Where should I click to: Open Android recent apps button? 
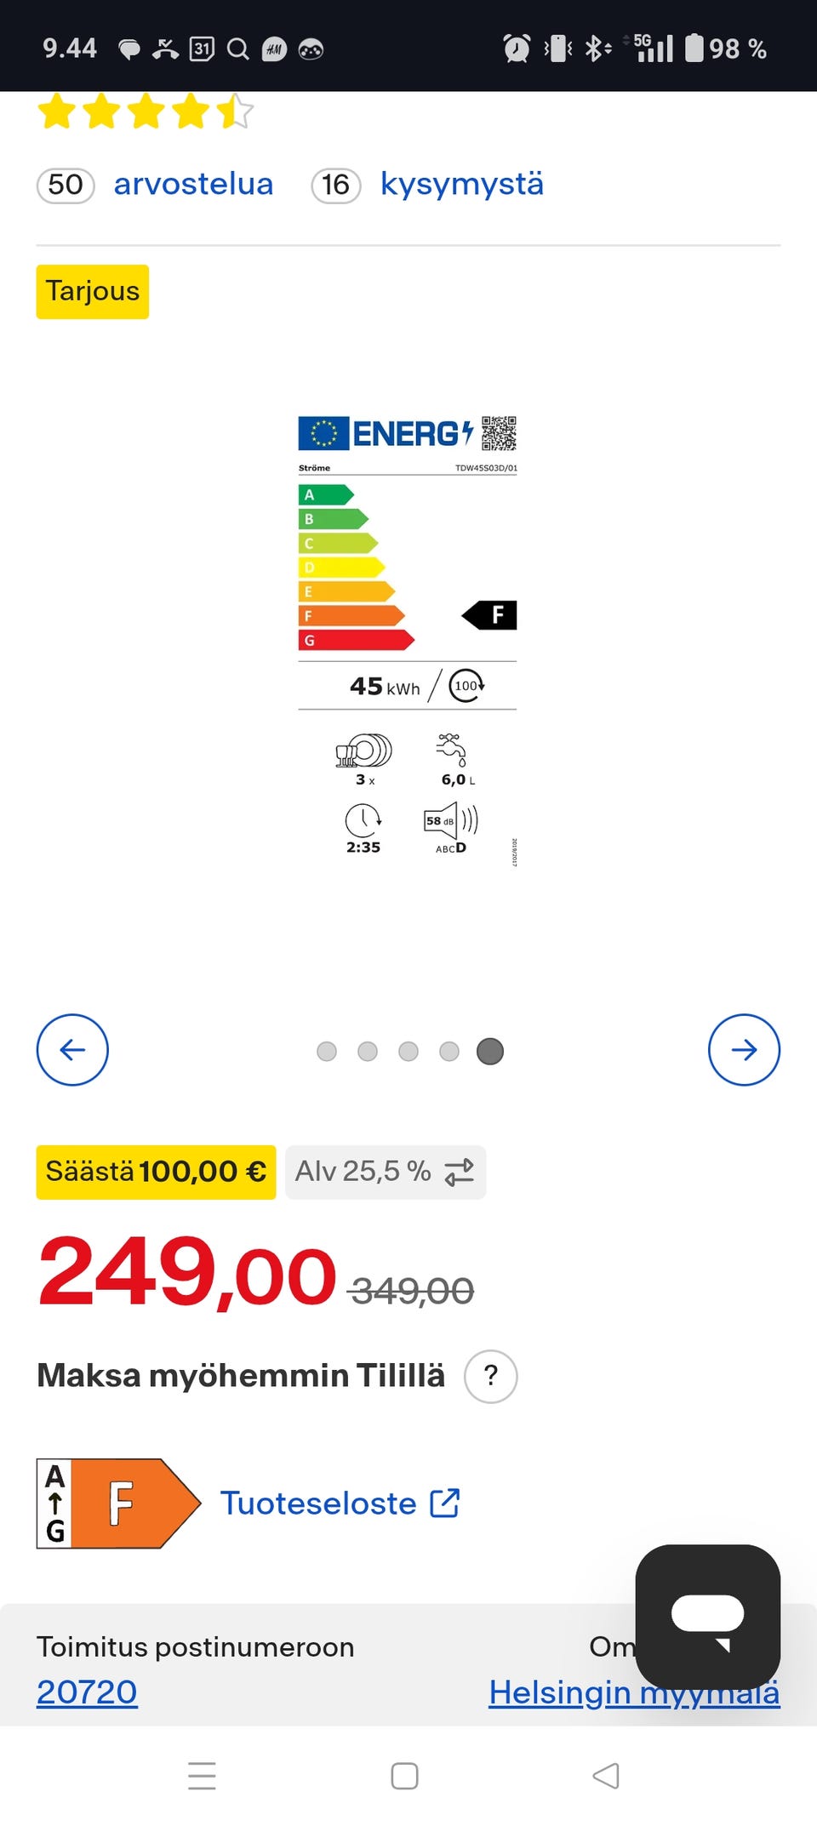coord(202,1776)
